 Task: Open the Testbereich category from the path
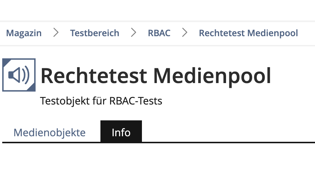[x=94, y=33]
